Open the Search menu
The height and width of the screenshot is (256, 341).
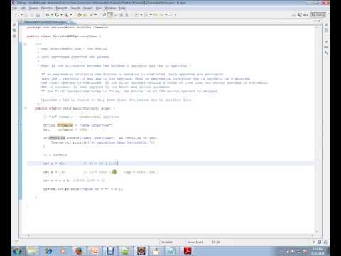point(75,8)
